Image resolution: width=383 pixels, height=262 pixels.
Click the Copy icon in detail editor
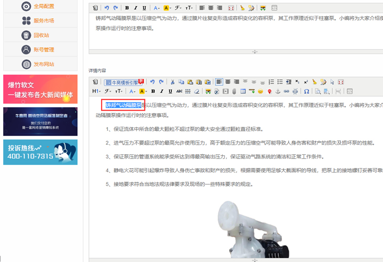pos(181,82)
